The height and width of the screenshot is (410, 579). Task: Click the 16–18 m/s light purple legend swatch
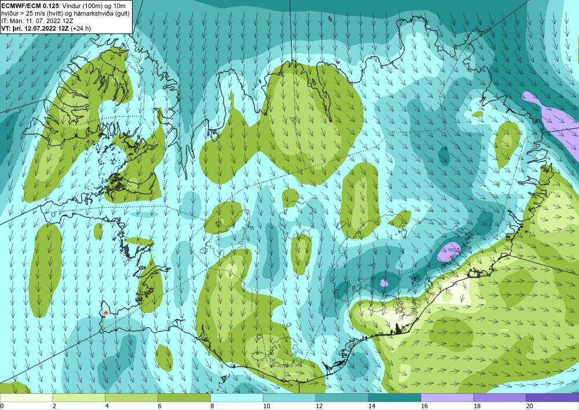point(447,397)
